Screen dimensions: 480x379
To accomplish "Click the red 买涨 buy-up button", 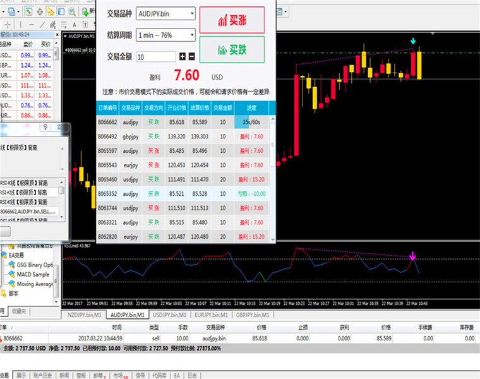I will tap(232, 20).
